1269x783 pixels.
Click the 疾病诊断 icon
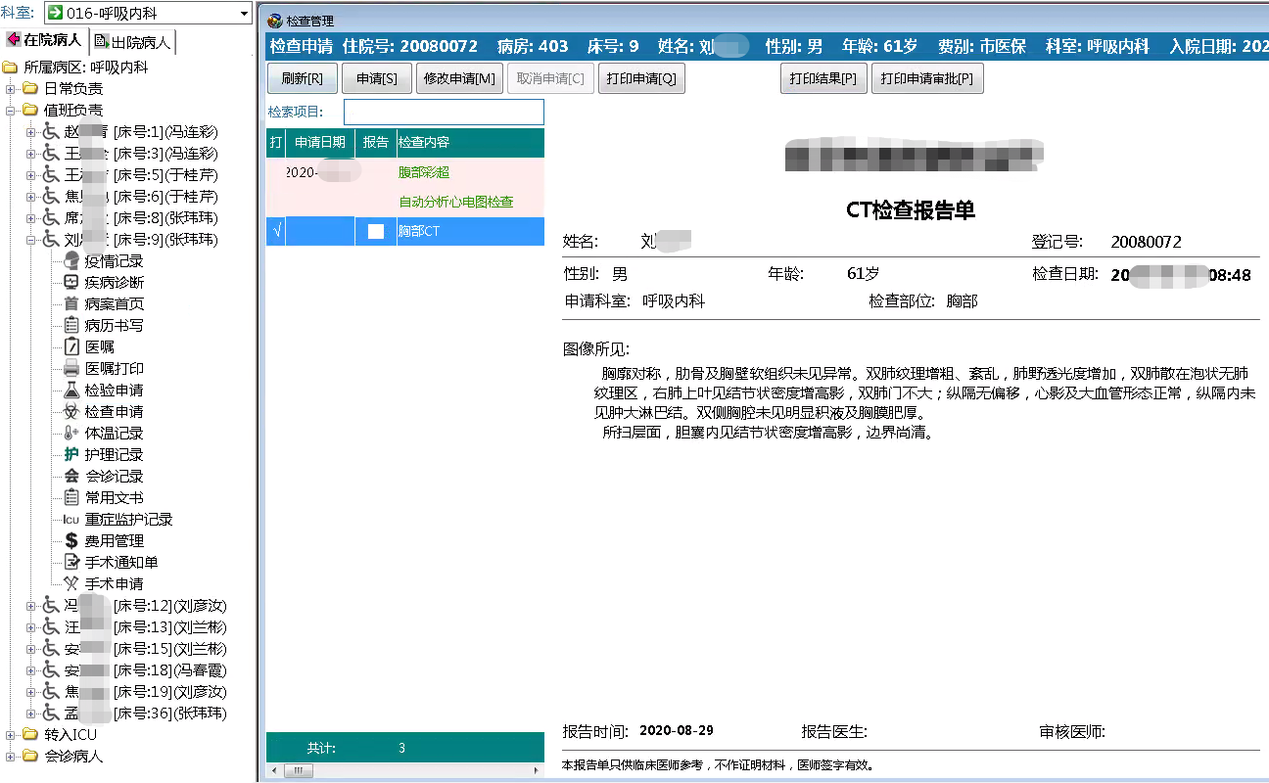coord(70,282)
